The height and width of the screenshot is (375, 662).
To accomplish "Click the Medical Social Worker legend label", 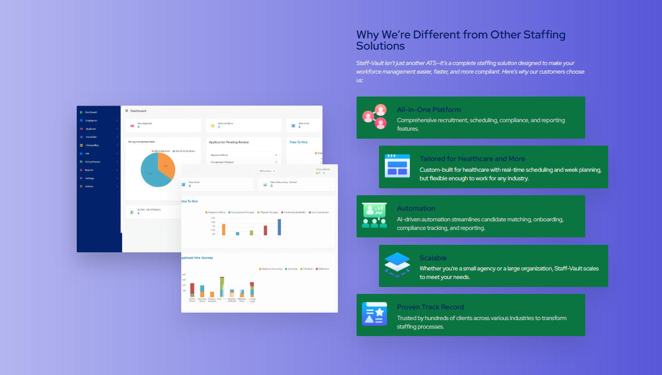I will pyautogui.click(x=295, y=212).
